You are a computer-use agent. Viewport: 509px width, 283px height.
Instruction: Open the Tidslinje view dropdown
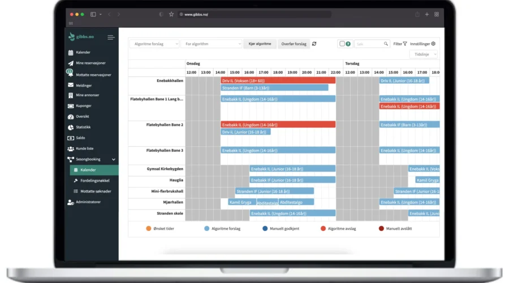tap(424, 54)
